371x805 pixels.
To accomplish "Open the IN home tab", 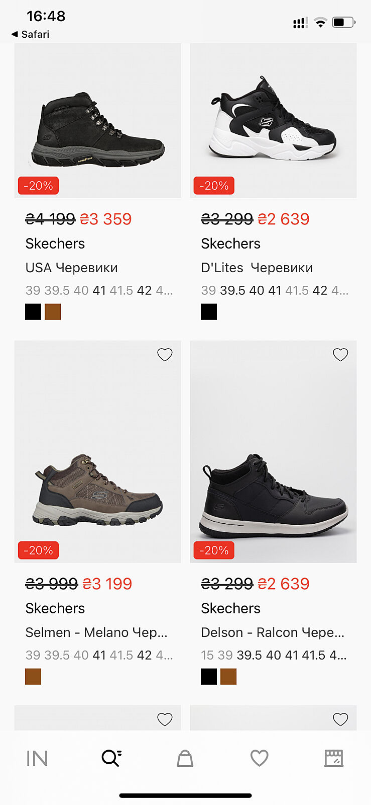I will tap(37, 758).
